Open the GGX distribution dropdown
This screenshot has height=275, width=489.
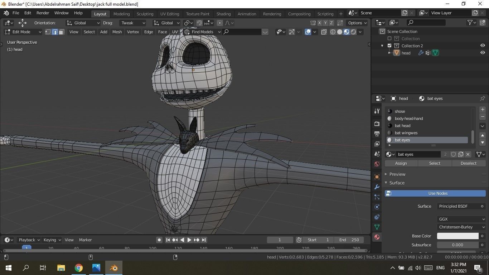[x=461, y=219]
